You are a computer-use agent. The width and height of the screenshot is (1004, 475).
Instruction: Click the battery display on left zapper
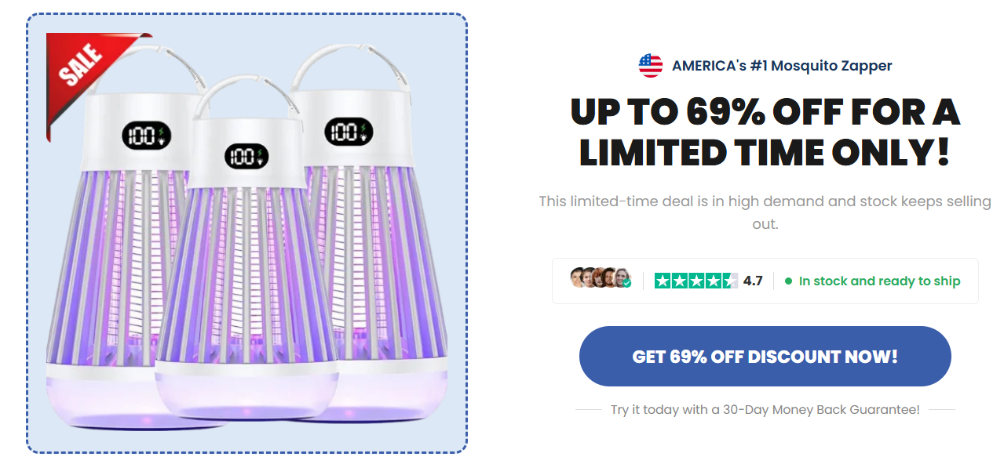[146, 136]
